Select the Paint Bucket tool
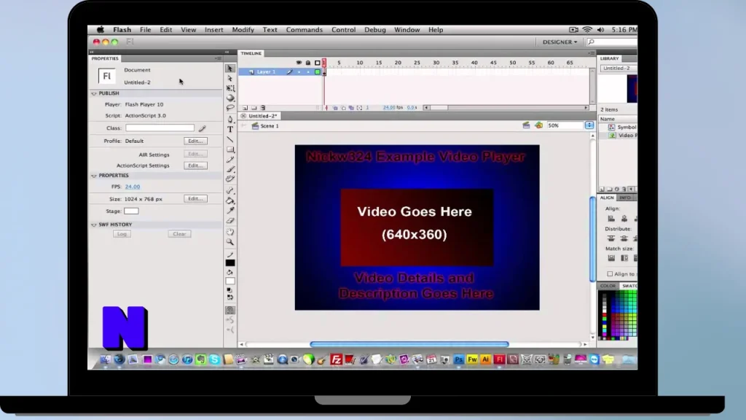 click(230, 201)
